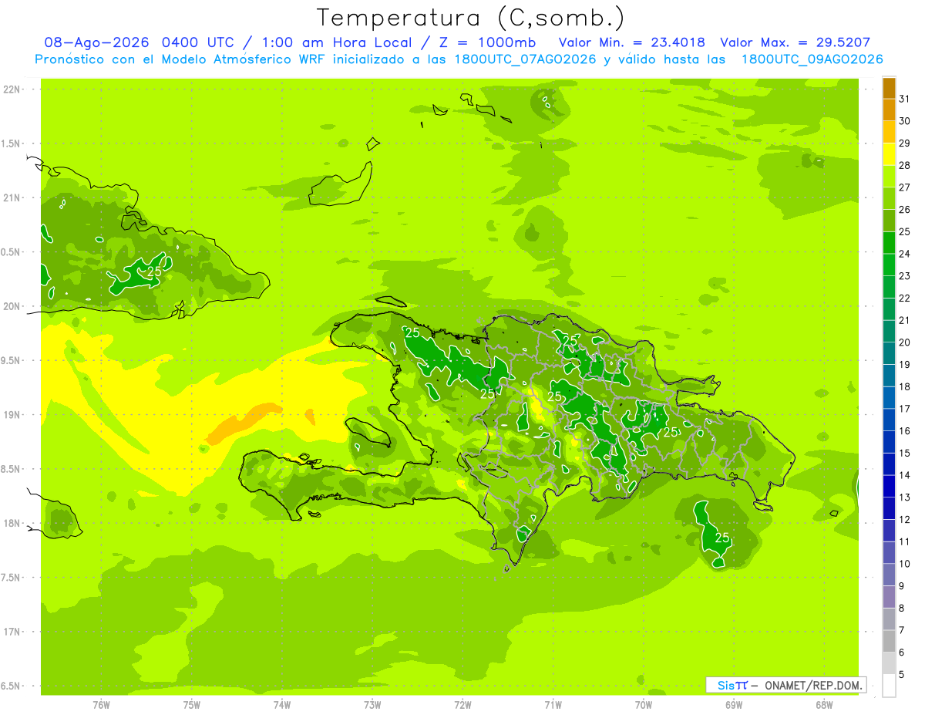Click the Valor Max. = 29.5207 readout
The height and width of the screenshot is (715, 925).
(795, 42)
